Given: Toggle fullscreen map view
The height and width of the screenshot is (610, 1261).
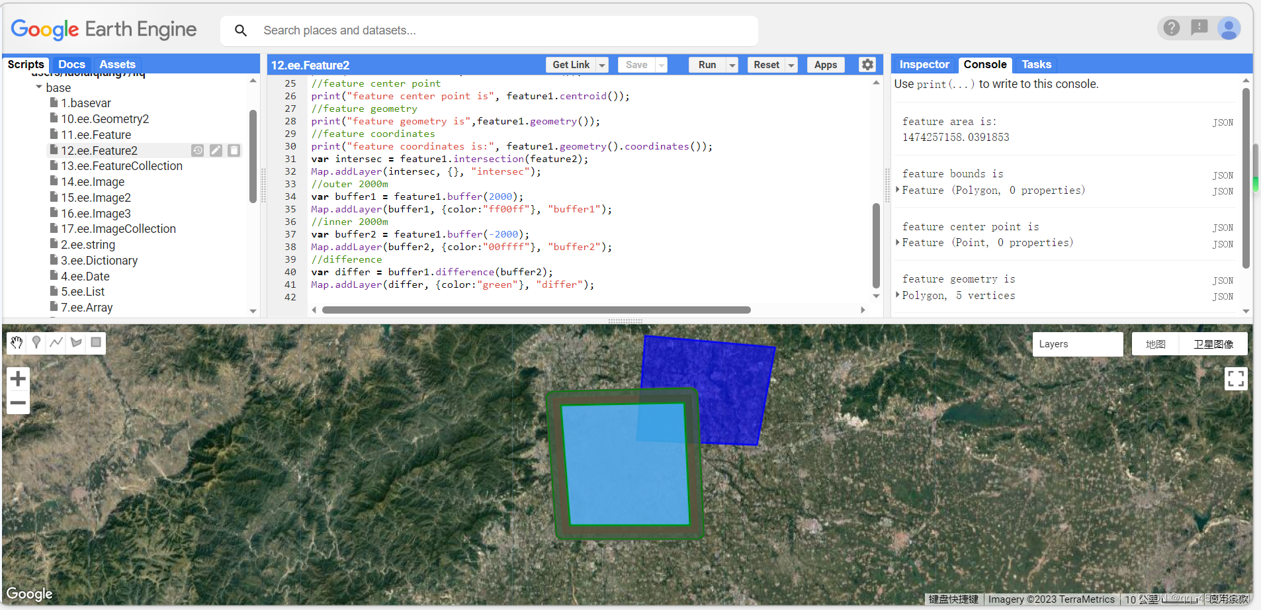Looking at the screenshot, I should [x=1236, y=378].
